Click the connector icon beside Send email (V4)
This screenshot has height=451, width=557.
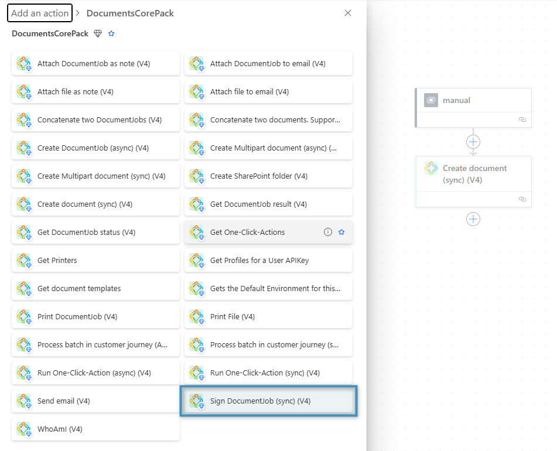23,401
